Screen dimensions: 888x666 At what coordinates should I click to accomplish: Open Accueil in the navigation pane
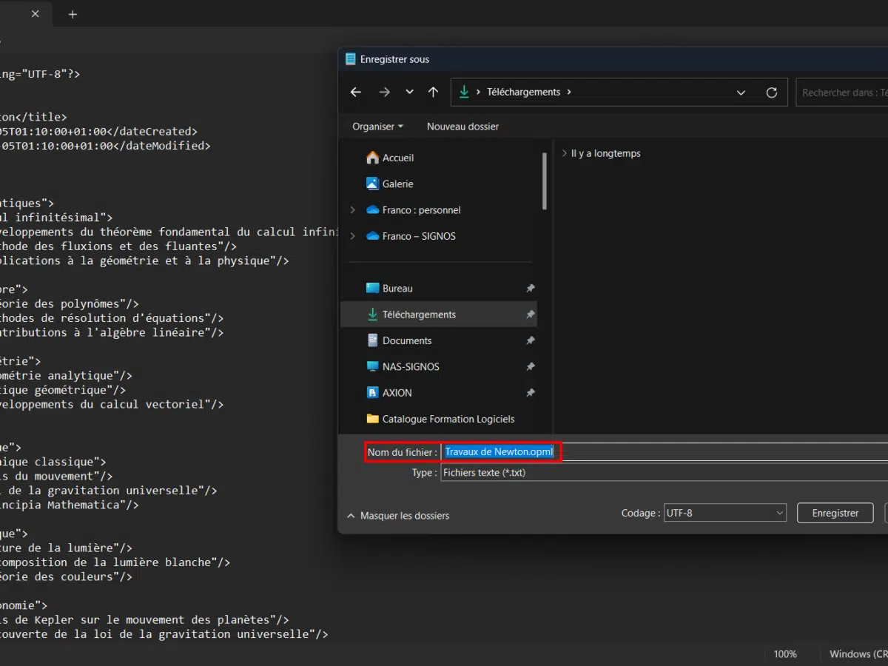(x=397, y=158)
